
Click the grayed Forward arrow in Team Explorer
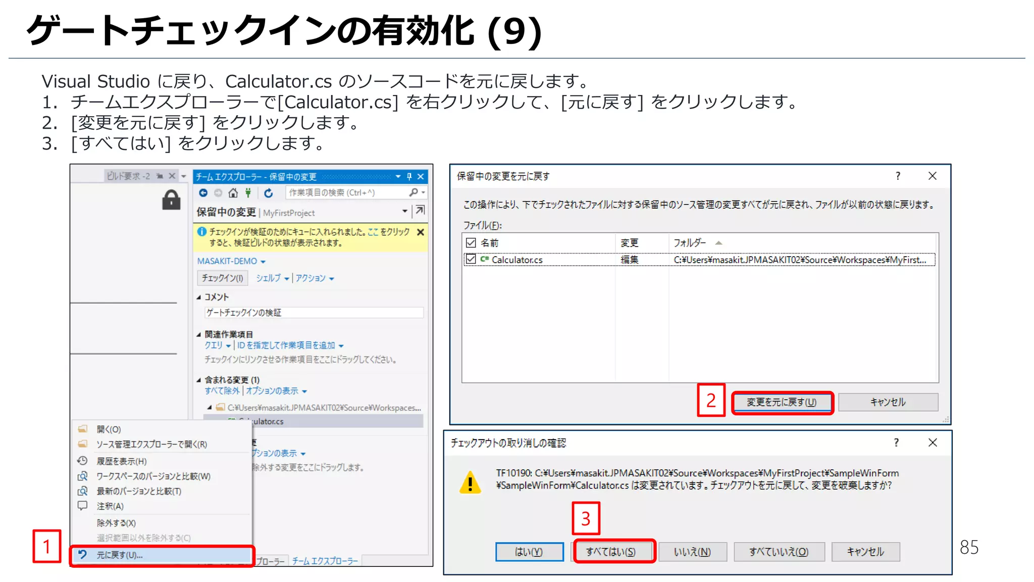[218, 192]
